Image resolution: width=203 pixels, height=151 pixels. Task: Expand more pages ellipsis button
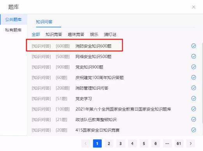[x=167, y=144]
